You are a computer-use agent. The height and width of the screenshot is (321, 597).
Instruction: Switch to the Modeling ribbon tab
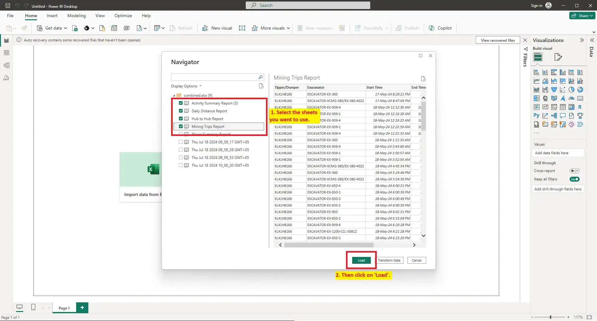point(76,16)
